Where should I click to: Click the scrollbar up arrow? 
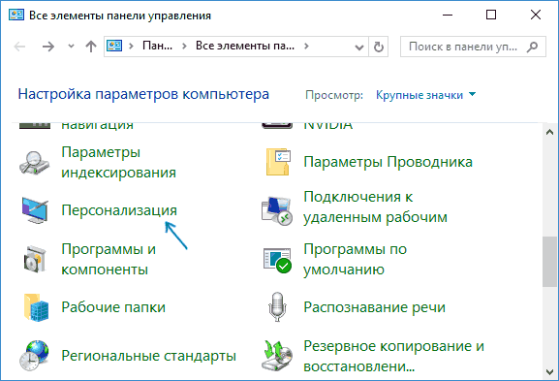(x=549, y=132)
